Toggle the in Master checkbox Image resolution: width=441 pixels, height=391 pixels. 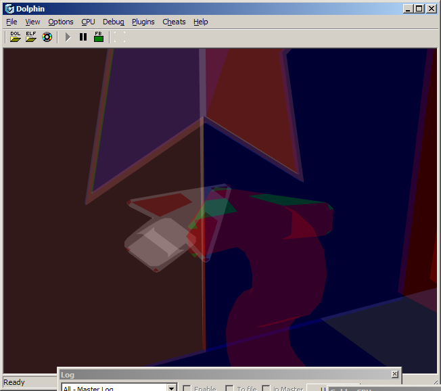click(266, 389)
